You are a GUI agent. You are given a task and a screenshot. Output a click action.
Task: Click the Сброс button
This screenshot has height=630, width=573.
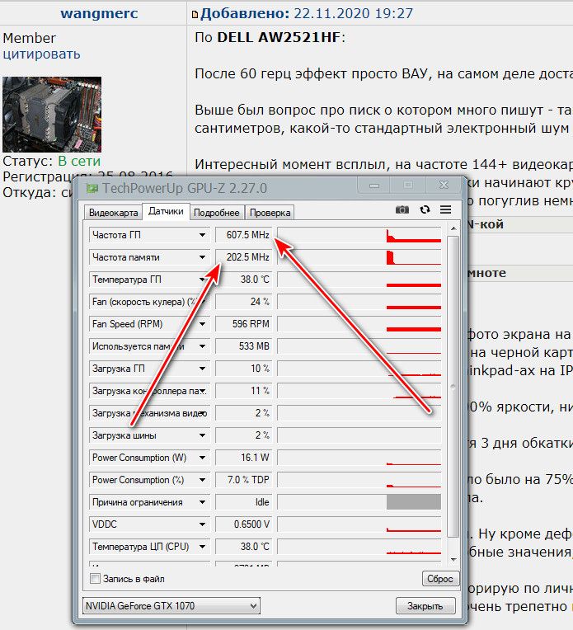pos(440,579)
